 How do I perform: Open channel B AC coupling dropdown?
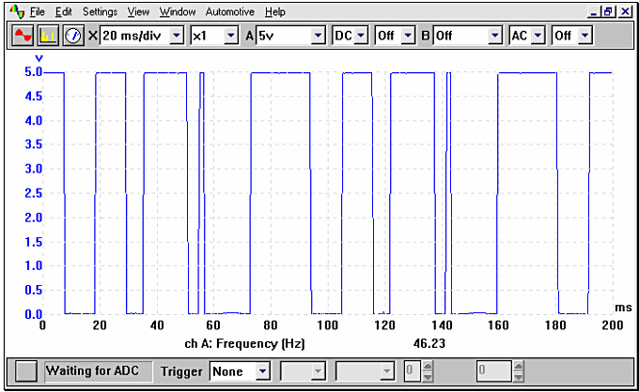point(538,36)
